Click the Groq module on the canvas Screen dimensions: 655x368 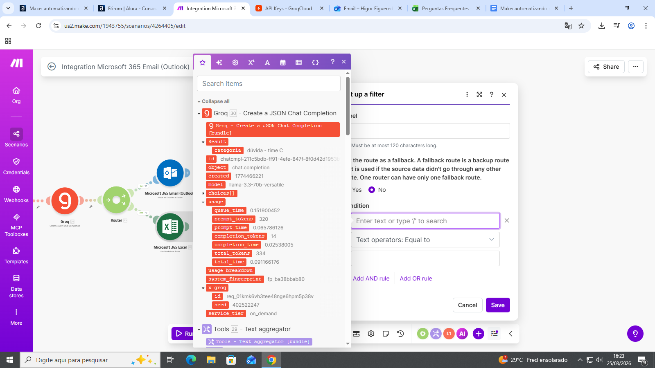65,200
